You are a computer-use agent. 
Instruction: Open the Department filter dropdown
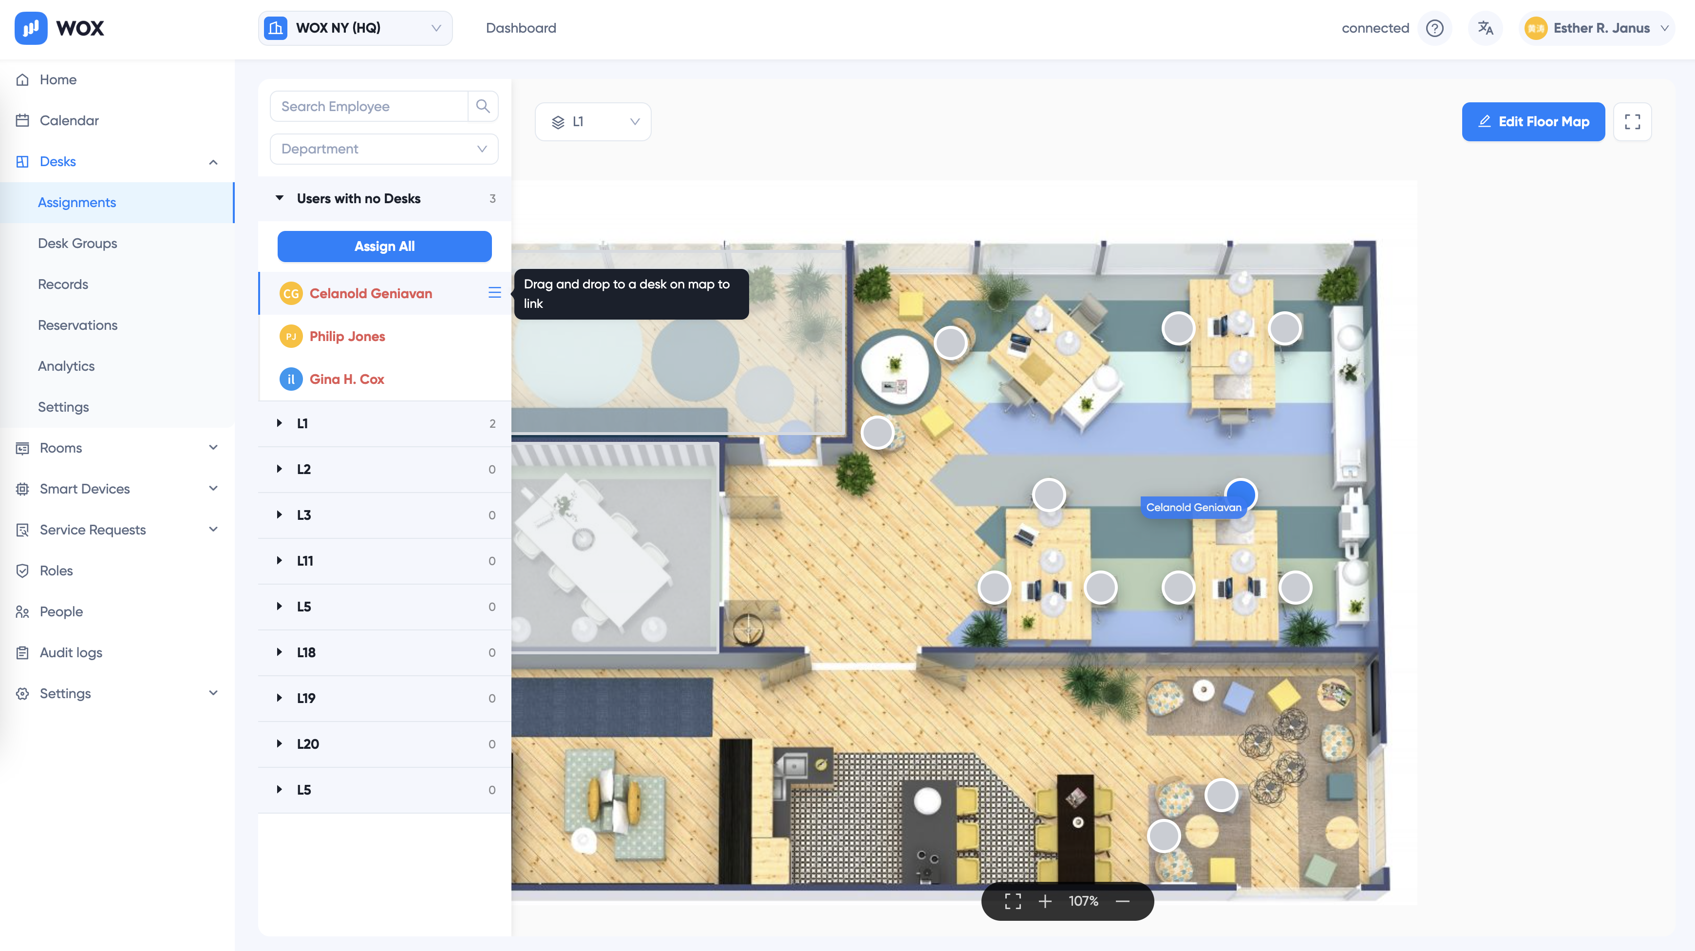(x=384, y=149)
